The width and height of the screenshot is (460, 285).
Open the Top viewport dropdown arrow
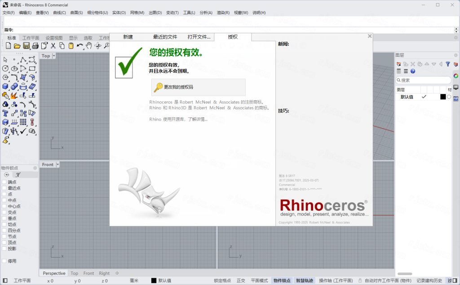pos(54,56)
